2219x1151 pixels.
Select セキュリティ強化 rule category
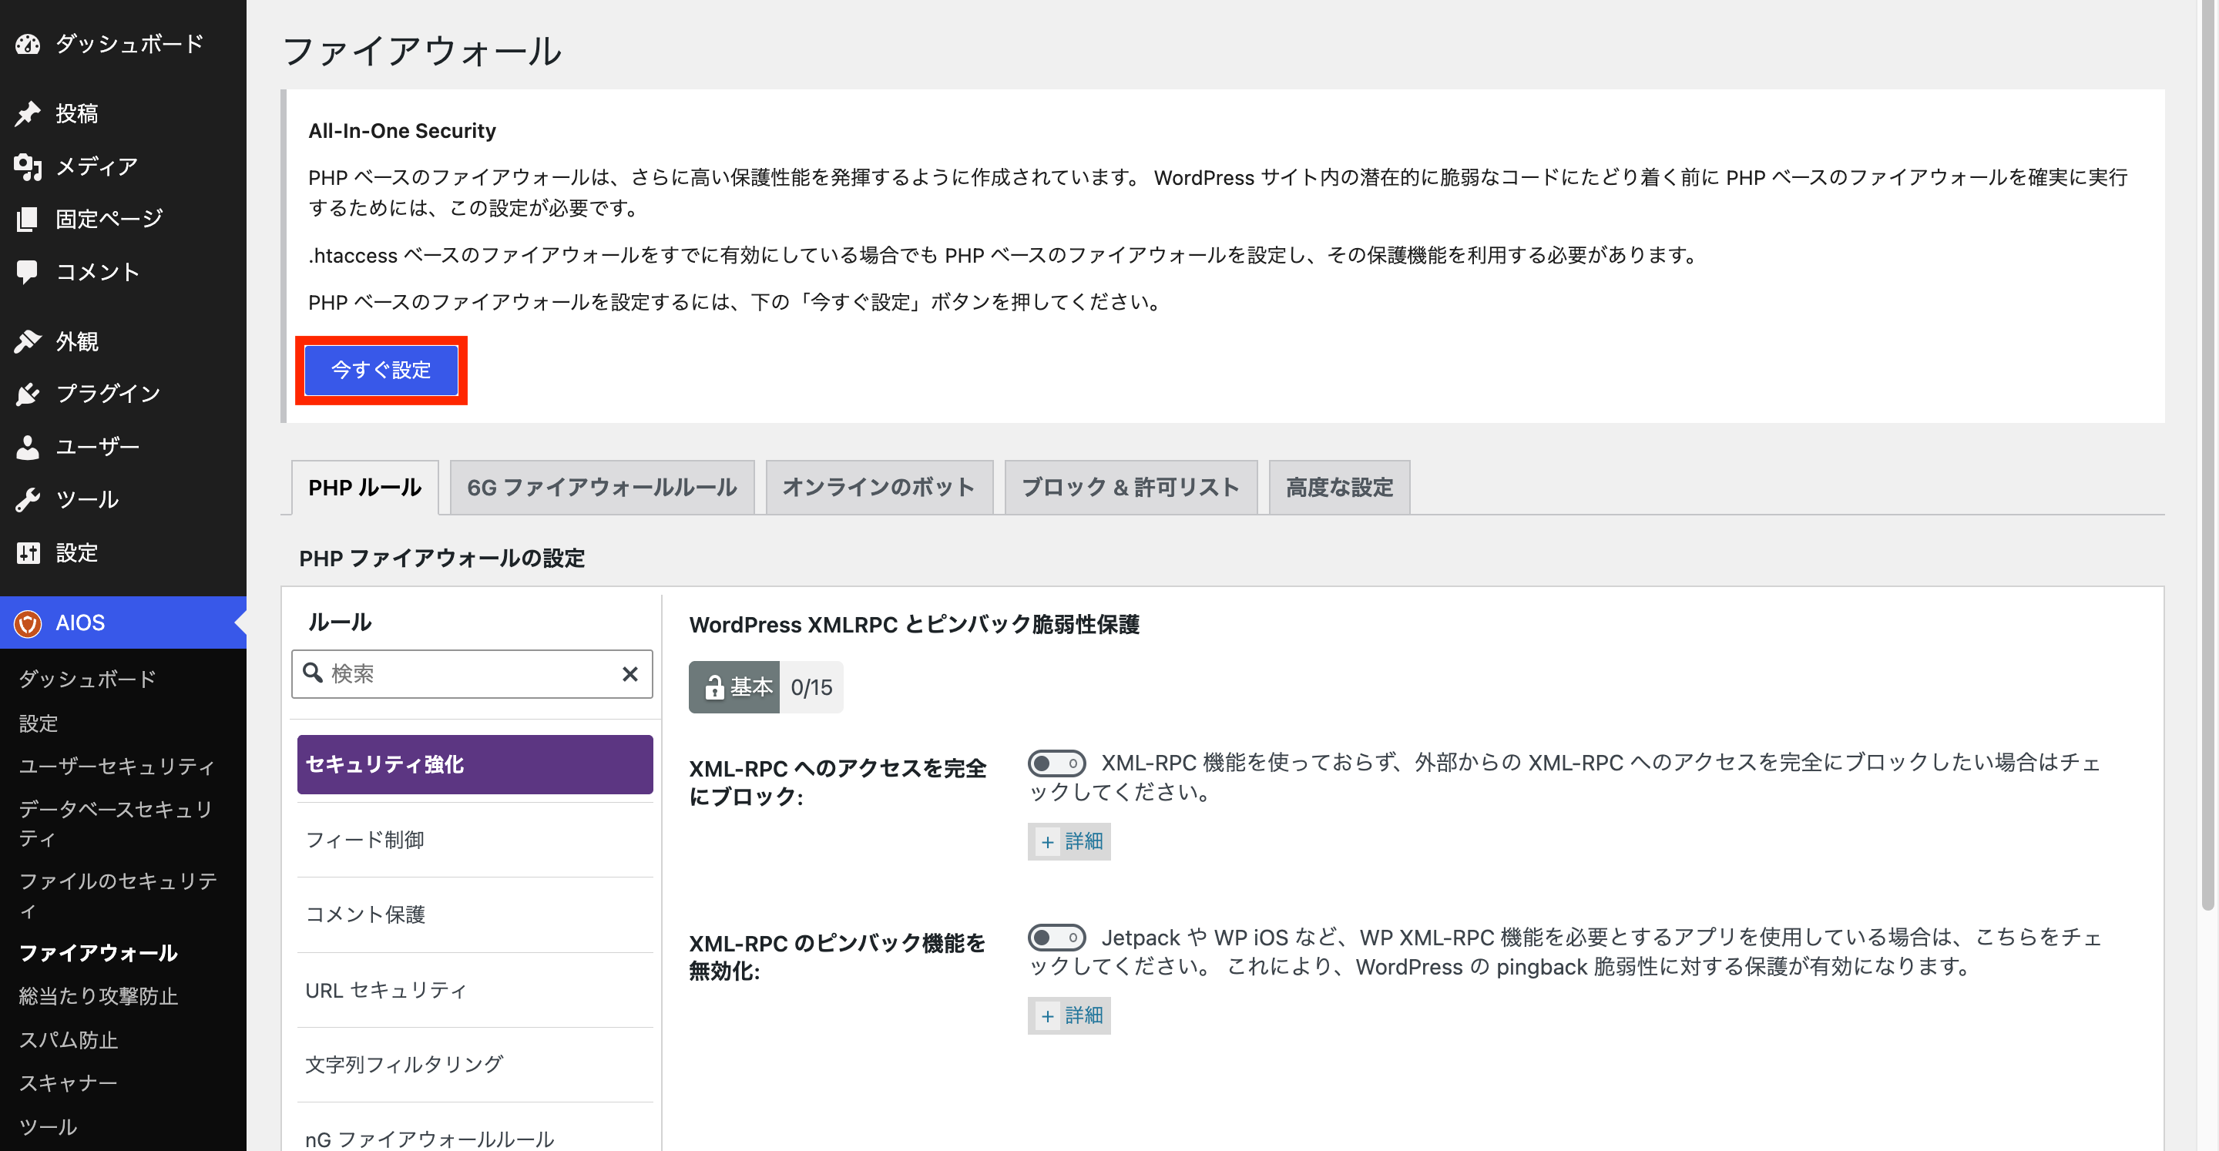point(475,764)
